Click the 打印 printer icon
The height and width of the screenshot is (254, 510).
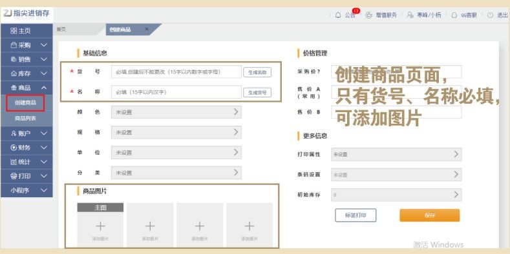click(x=14, y=176)
